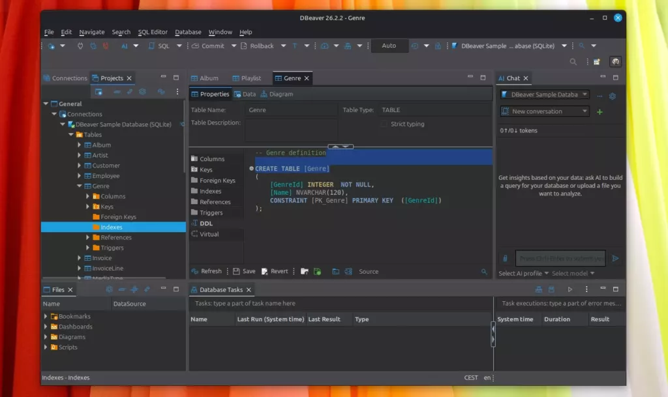Click the run task play icon in Database Tasks
The image size is (668, 397).
pyautogui.click(x=570, y=289)
